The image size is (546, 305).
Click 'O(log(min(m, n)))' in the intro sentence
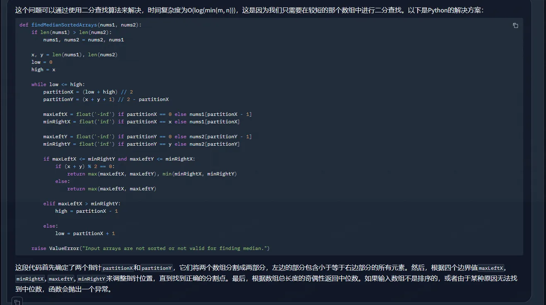click(212, 10)
